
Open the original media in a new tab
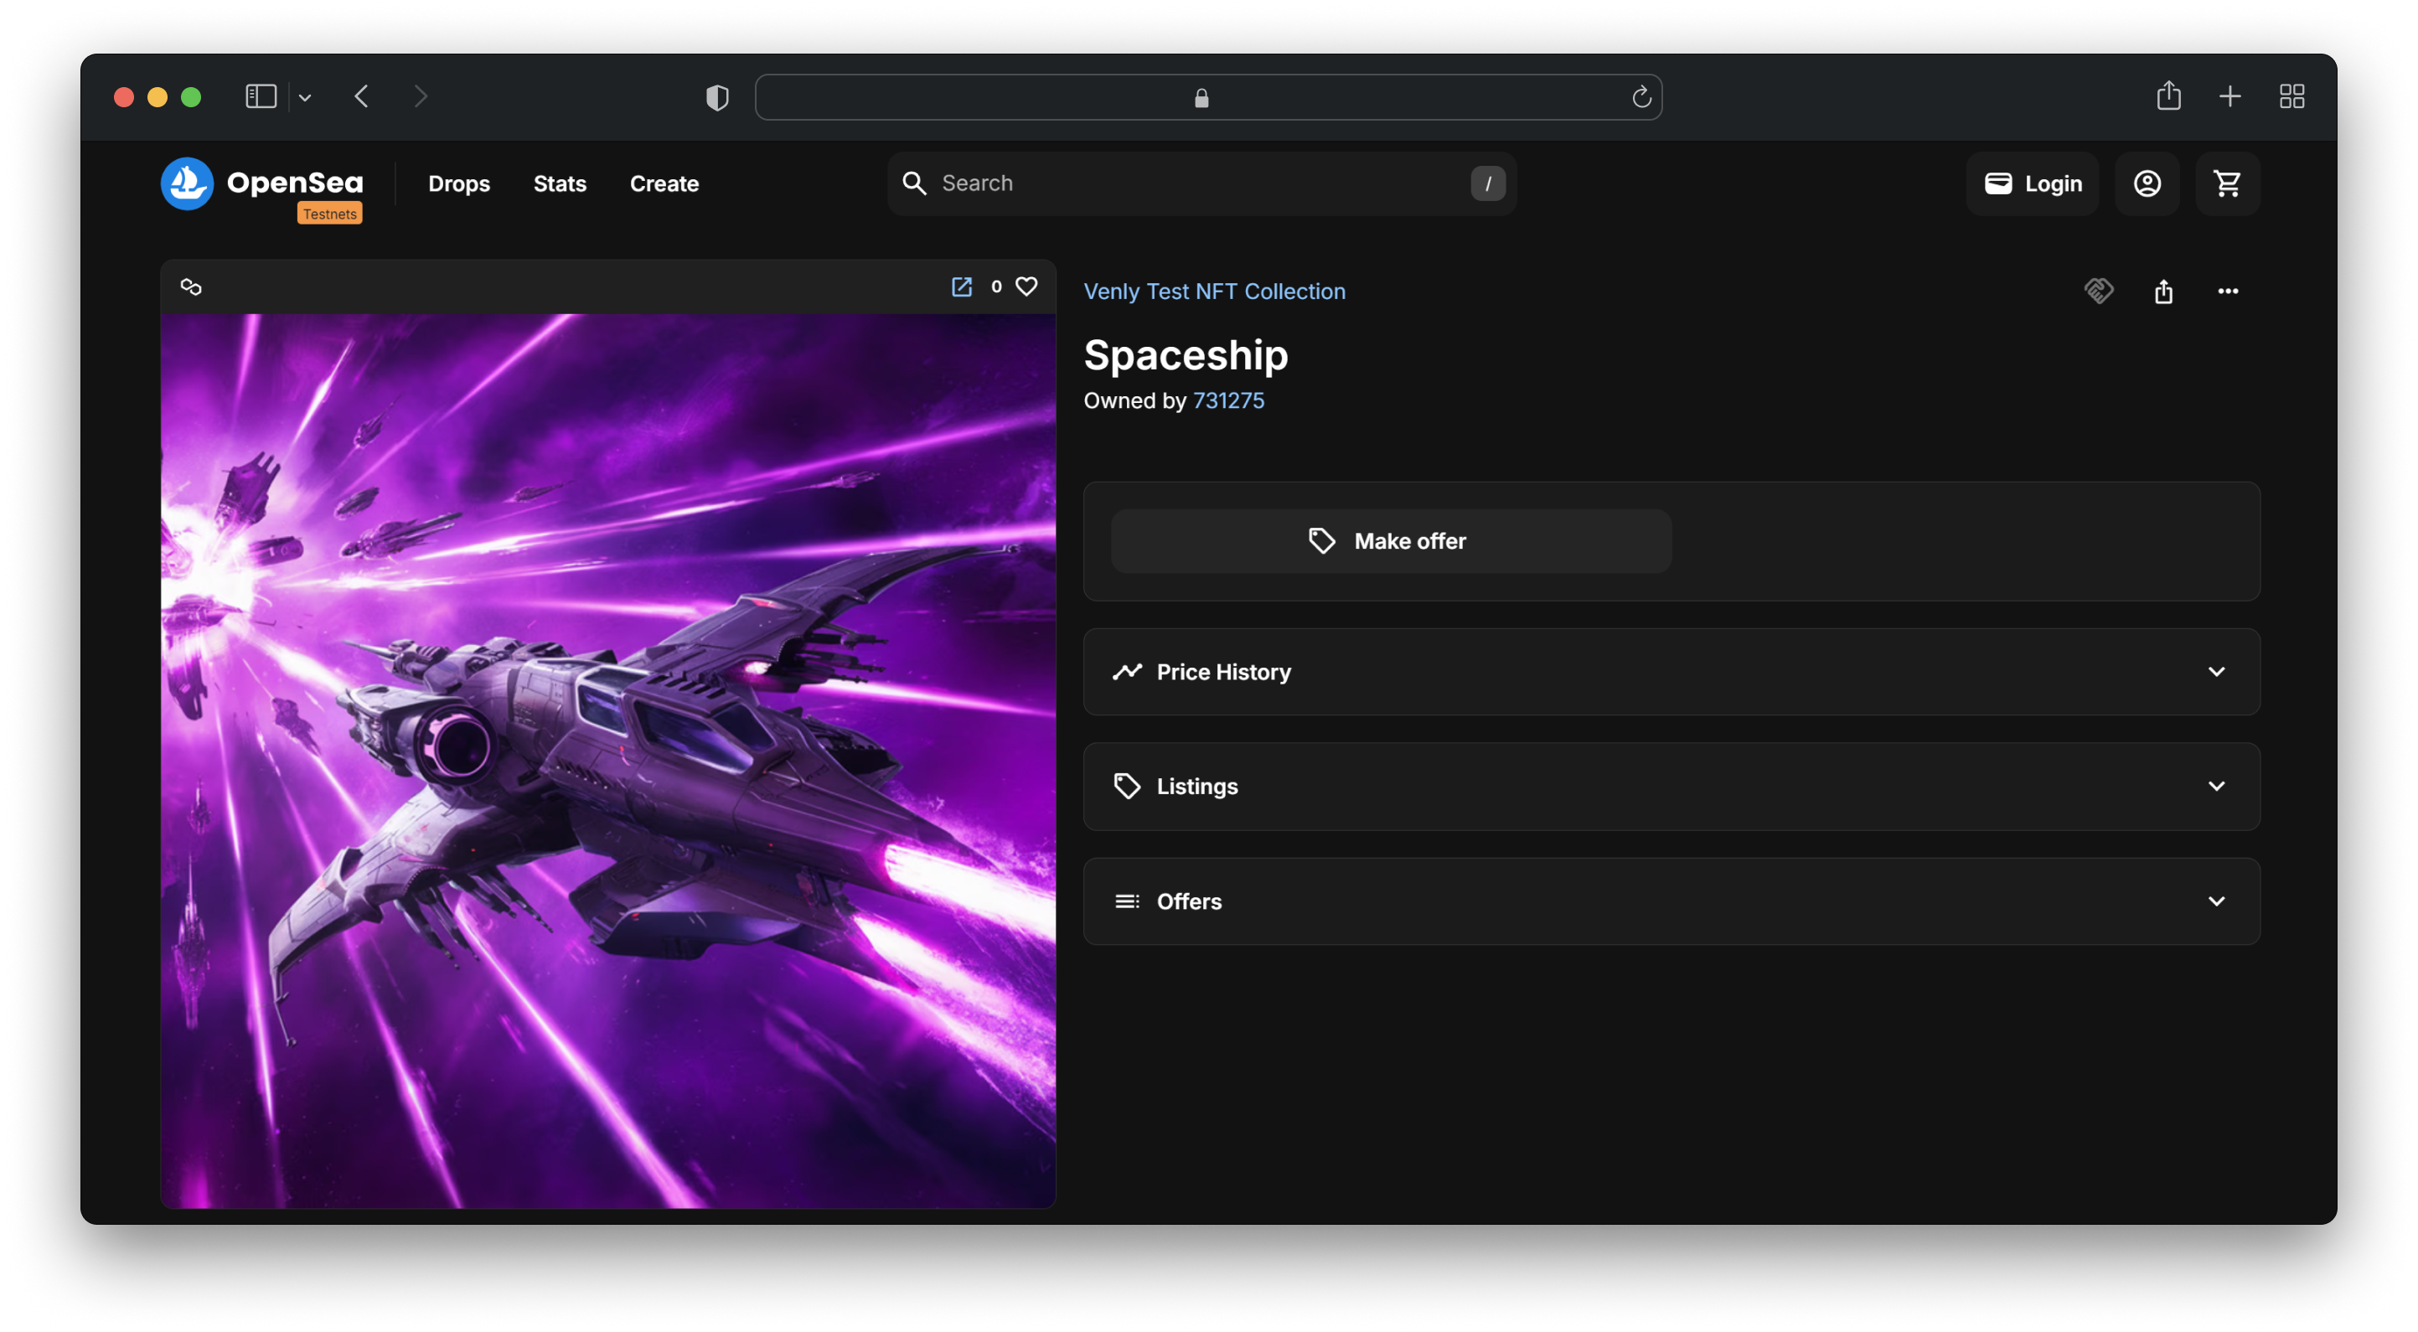[961, 287]
